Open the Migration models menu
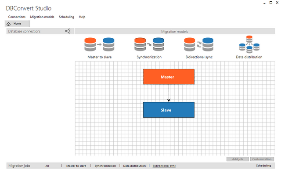Screen dimensions: 281x184 42,17
